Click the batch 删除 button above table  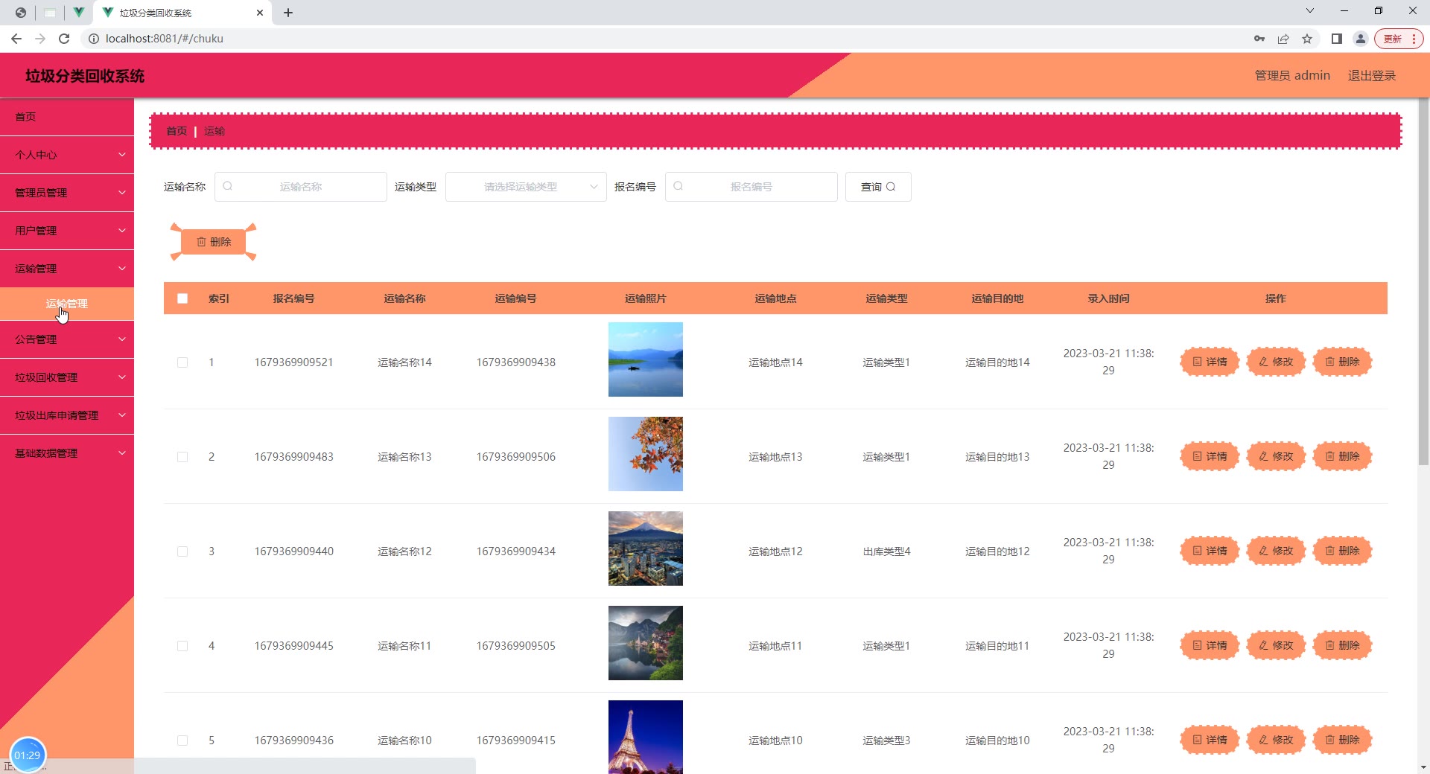click(214, 242)
